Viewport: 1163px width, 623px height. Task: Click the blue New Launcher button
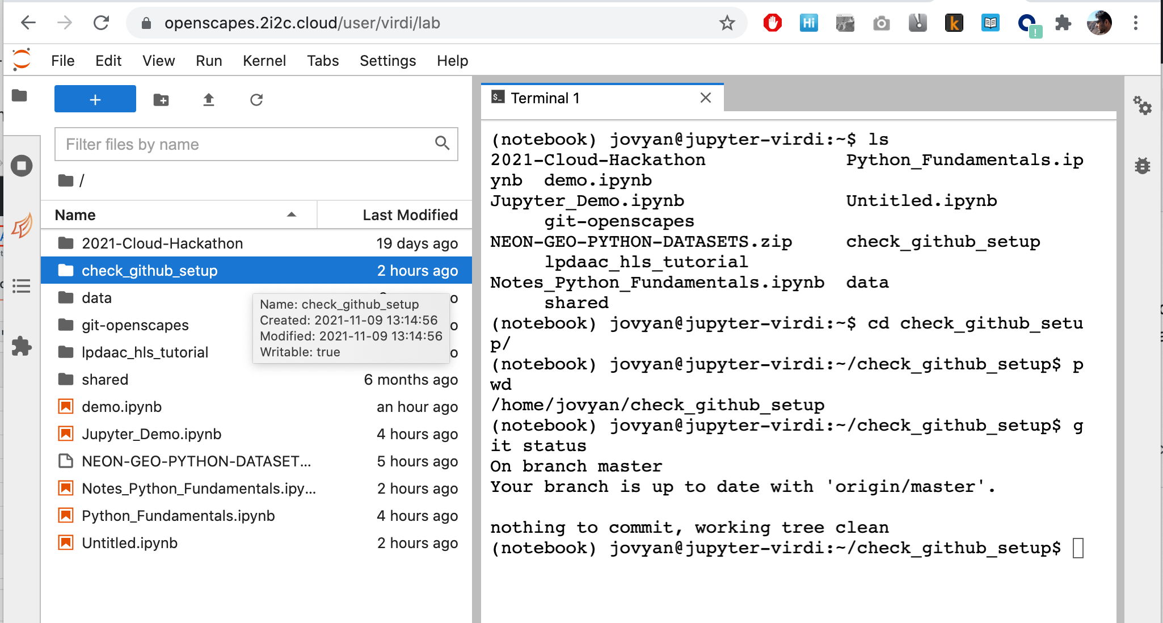click(x=95, y=99)
